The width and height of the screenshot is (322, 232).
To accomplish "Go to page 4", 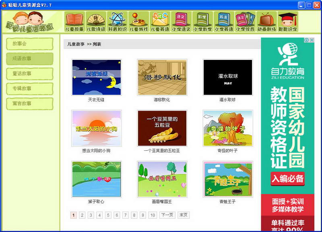I will (99, 215).
